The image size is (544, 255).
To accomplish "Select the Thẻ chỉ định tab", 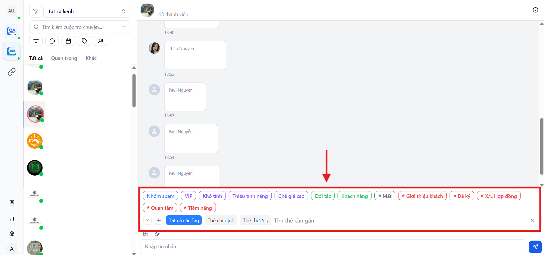I will (221, 220).
